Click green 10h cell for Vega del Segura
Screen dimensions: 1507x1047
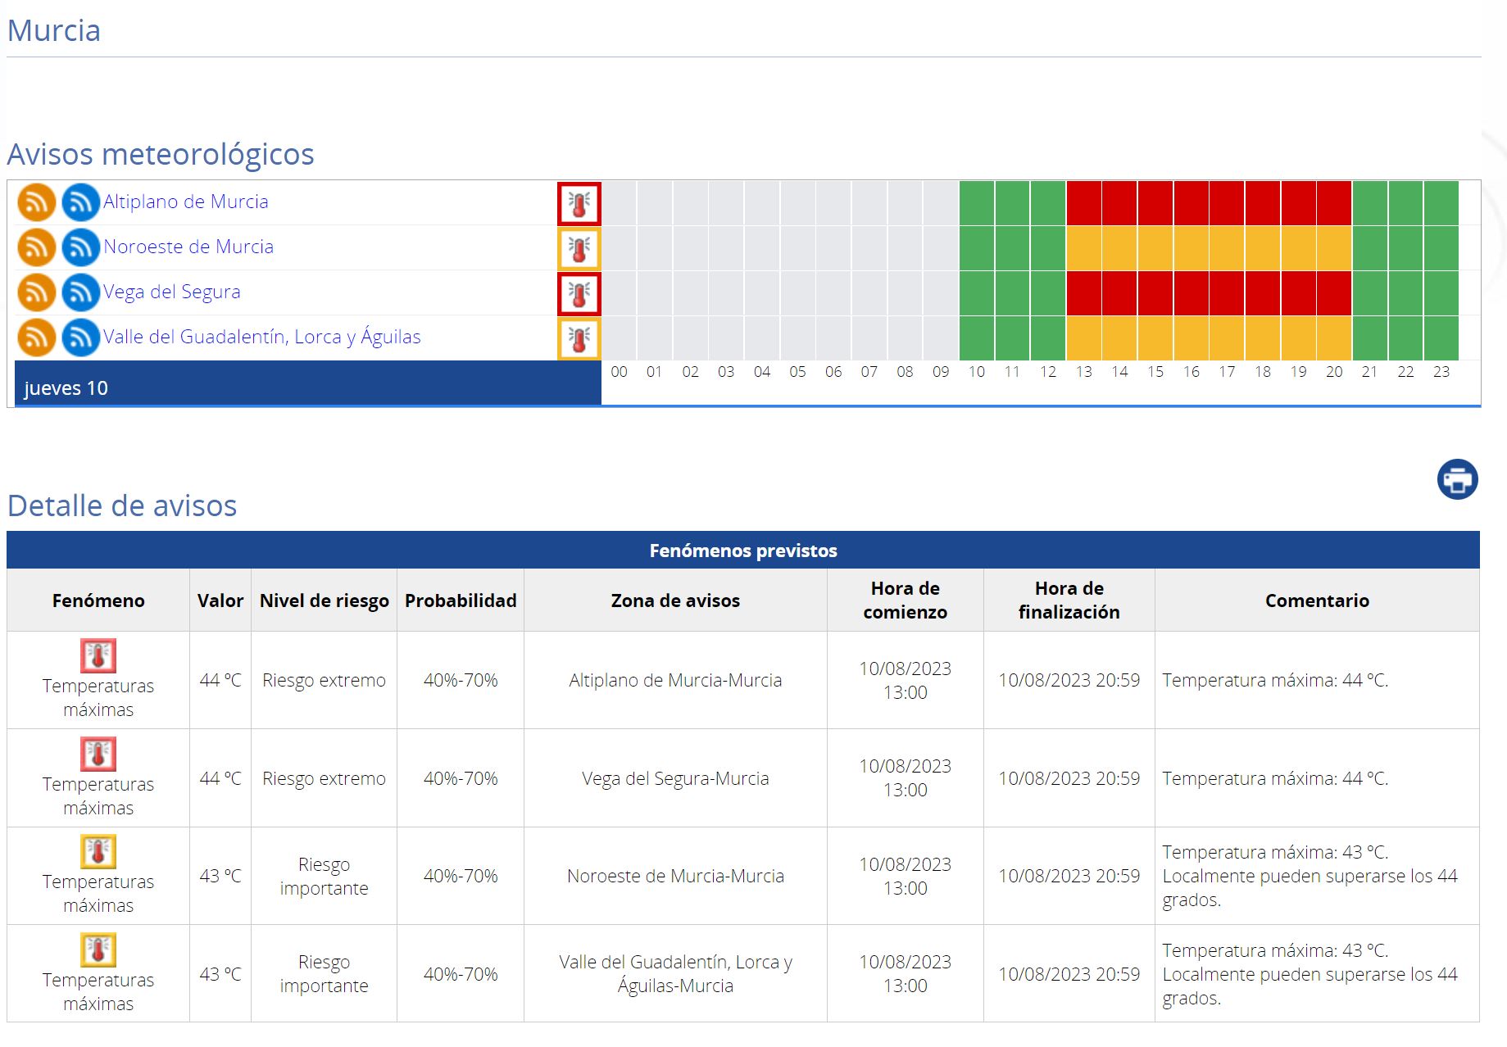pos(976,293)
